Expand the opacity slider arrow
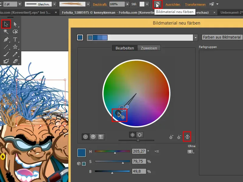The width and height of the screenshot is (243, 182). 127,4
